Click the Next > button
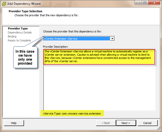 [x=126, y=123]
